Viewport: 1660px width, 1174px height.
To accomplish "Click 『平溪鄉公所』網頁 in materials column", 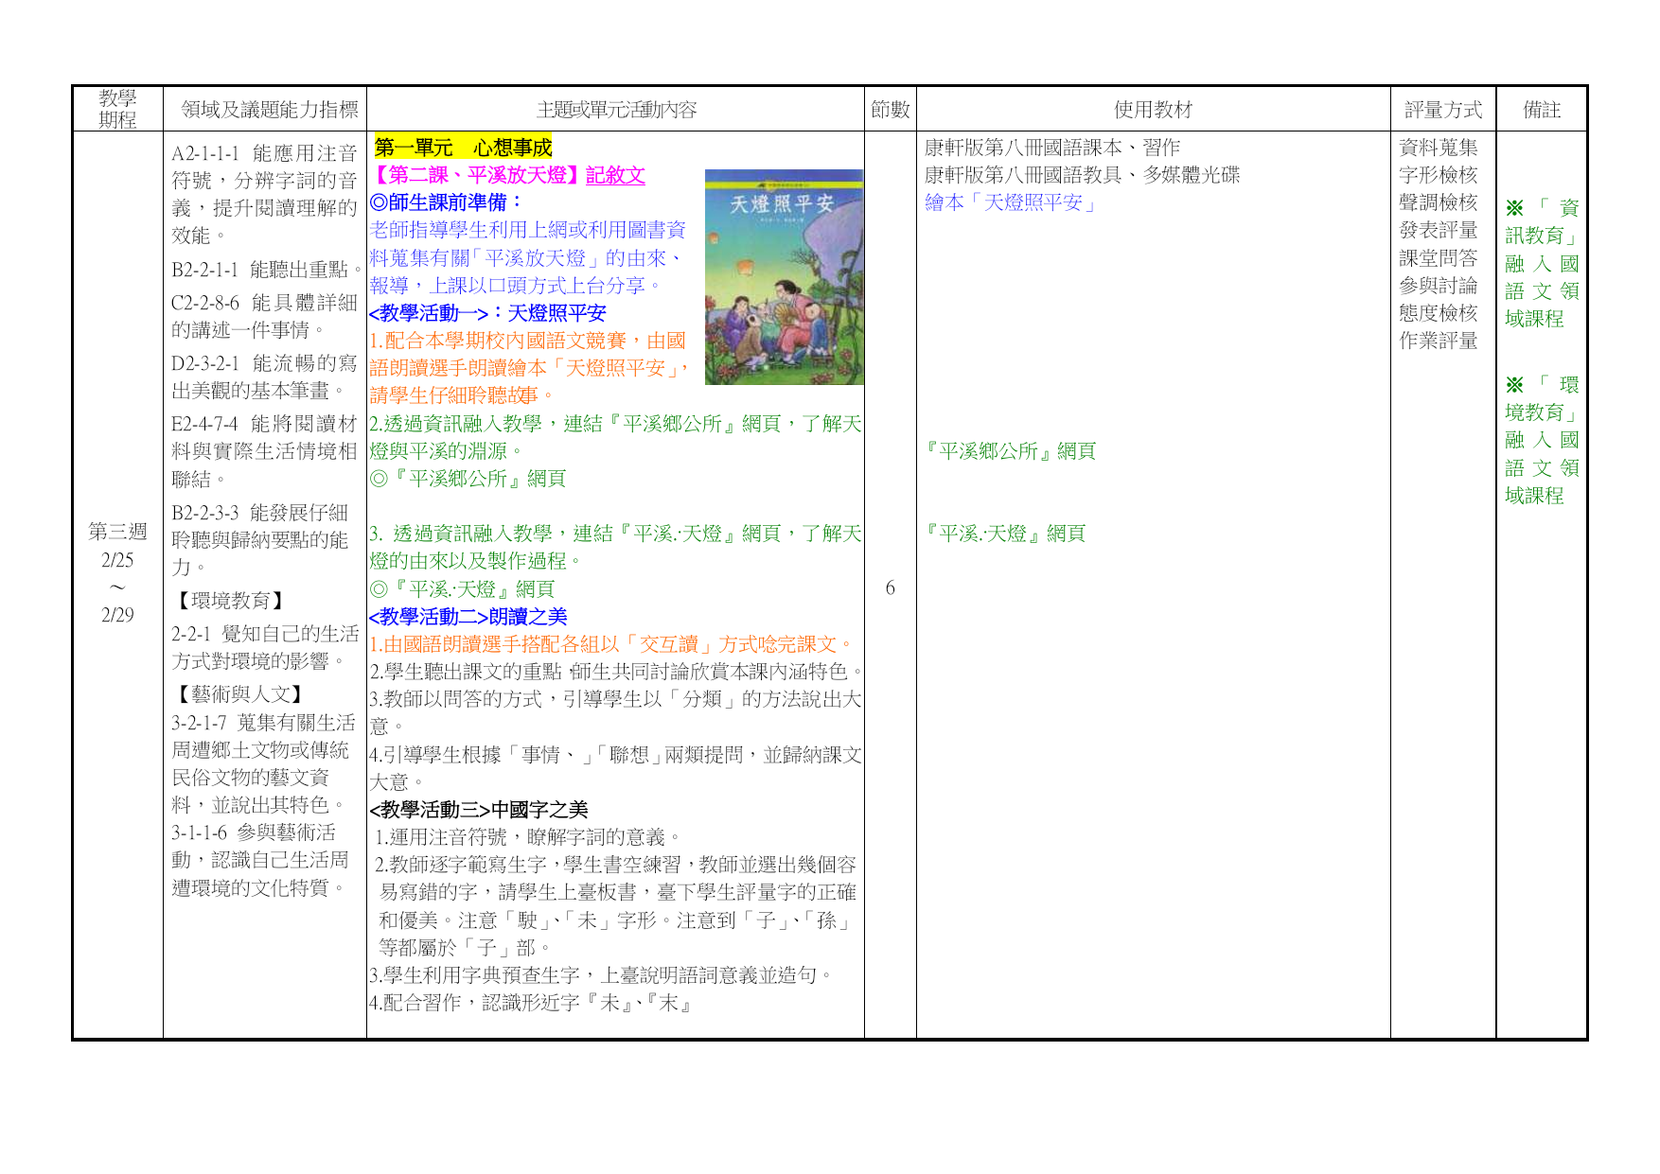I will click(x=1010, y=451).
